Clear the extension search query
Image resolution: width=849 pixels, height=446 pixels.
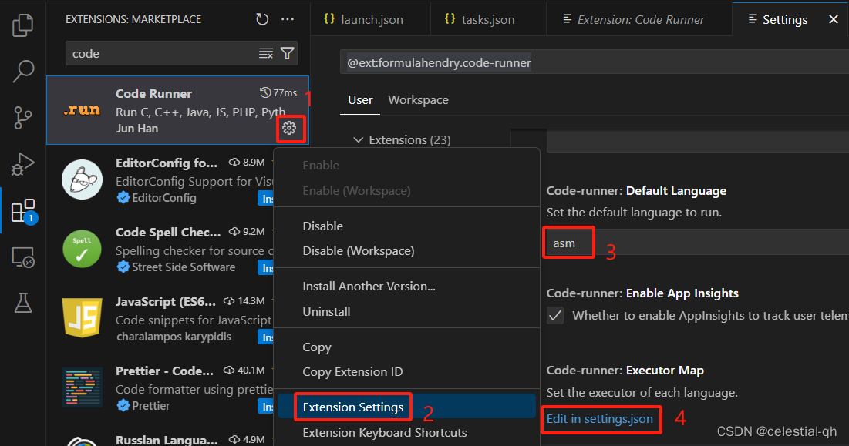[266, 53]
